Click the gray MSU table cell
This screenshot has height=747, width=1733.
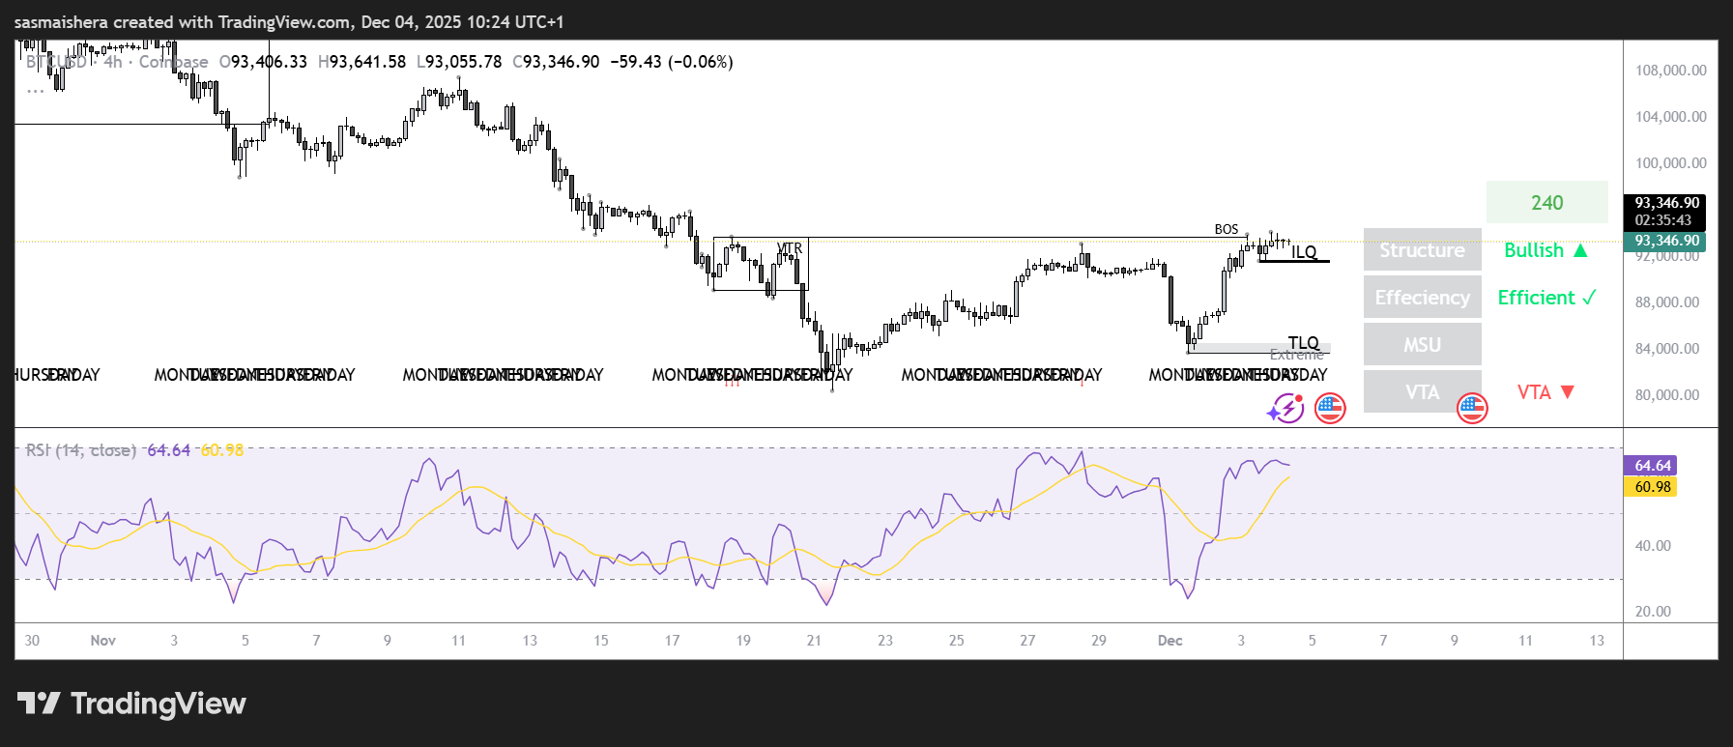coord(1422,345)
